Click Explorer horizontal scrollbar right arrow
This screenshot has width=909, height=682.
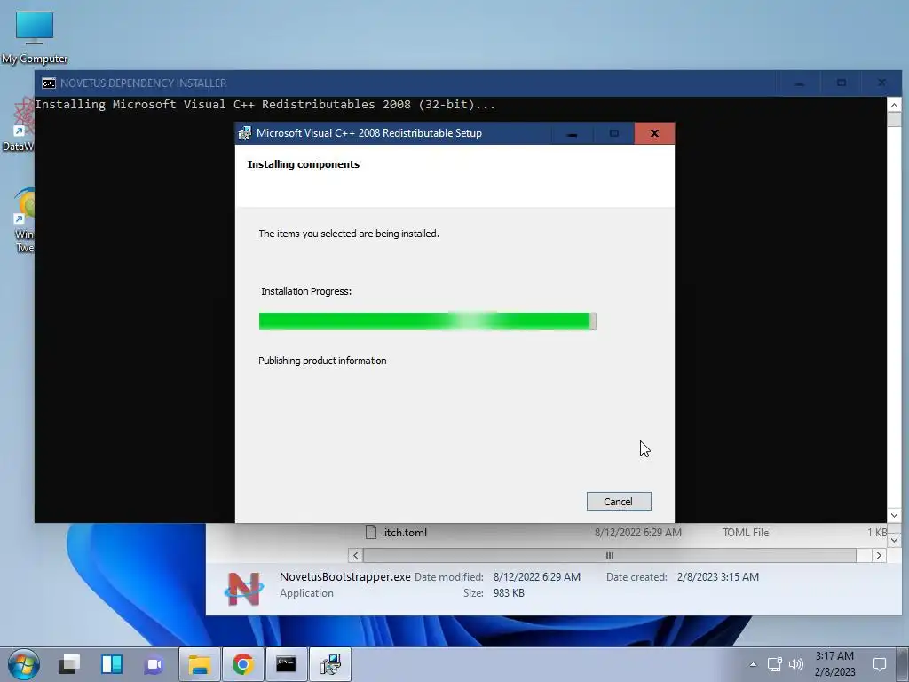click(879, 555)
